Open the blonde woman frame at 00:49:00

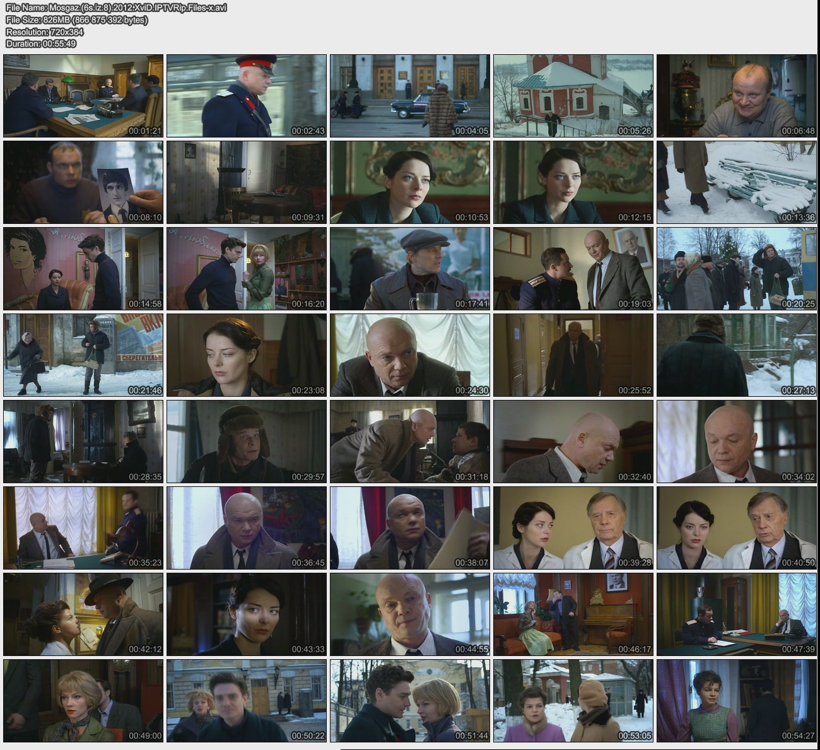[x=83, y=701]
